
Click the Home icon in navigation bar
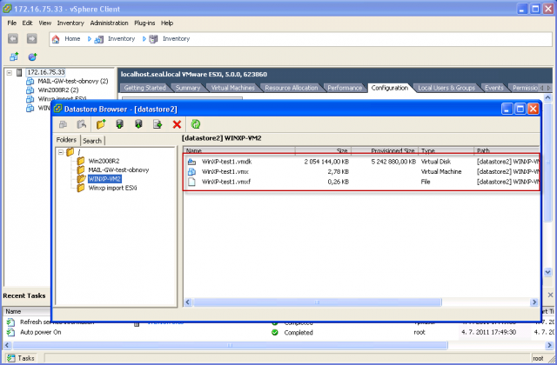(x=56, y=39)
